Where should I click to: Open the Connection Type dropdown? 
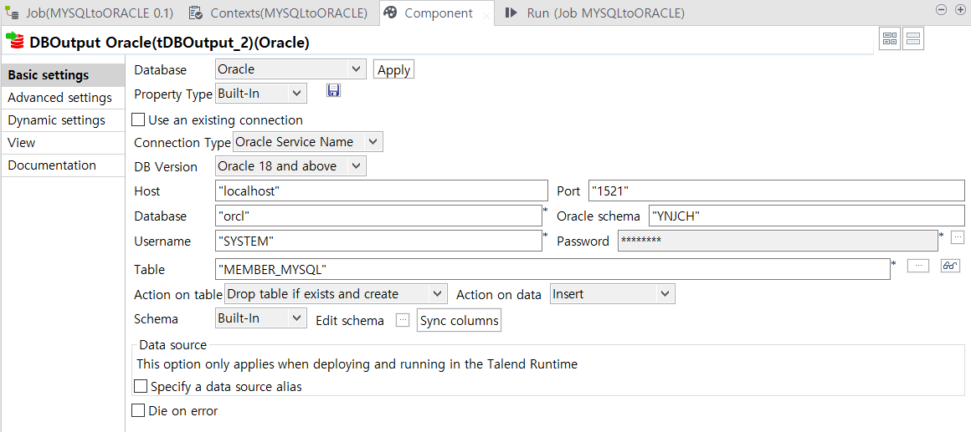[308, 142]
